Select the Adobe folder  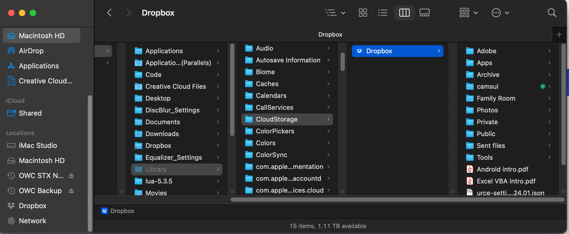pyautogui.click(x=508, y=51)
